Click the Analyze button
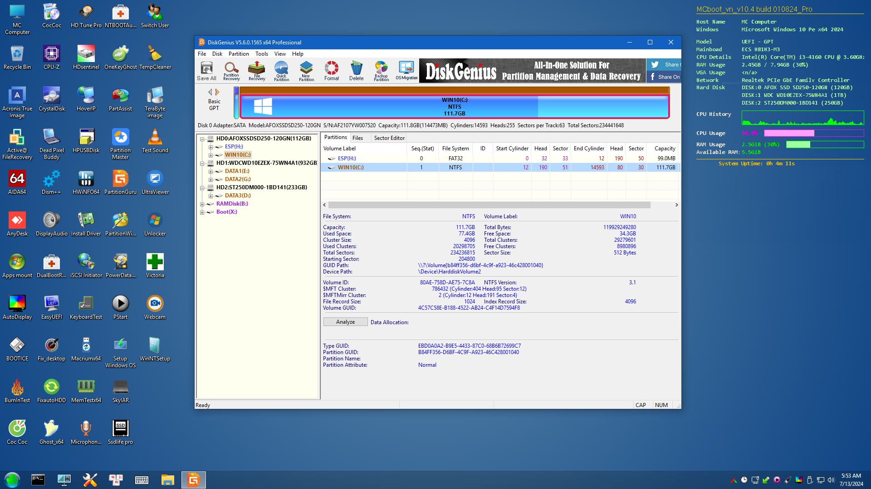This screenshot has width=871, height=489. point(345,321)
